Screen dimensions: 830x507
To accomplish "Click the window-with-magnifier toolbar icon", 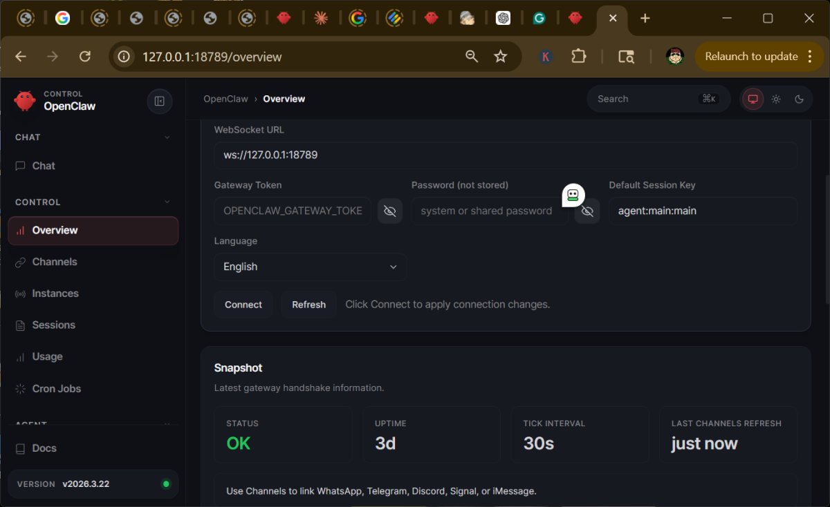I will tap(626, 57).
